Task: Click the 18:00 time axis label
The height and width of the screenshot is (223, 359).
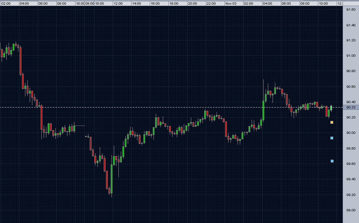Action: coord(174,4)
